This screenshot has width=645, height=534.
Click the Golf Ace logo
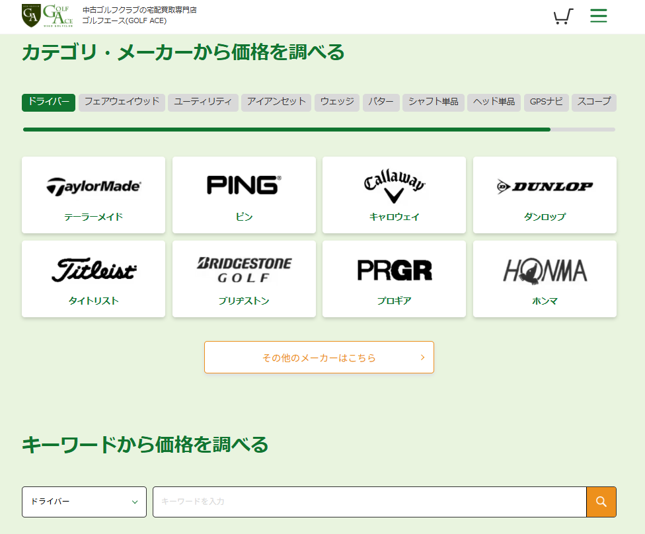tap(48, 16)
